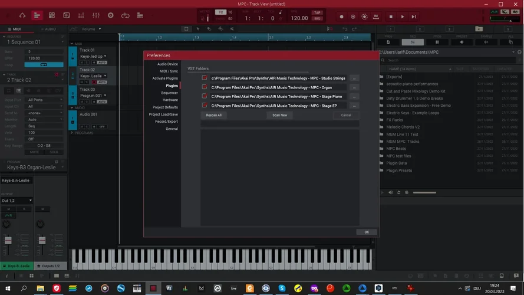Open Track 01 program dropdown Keys-.led Up
The image size is (524, 295).
click(93, 56)
